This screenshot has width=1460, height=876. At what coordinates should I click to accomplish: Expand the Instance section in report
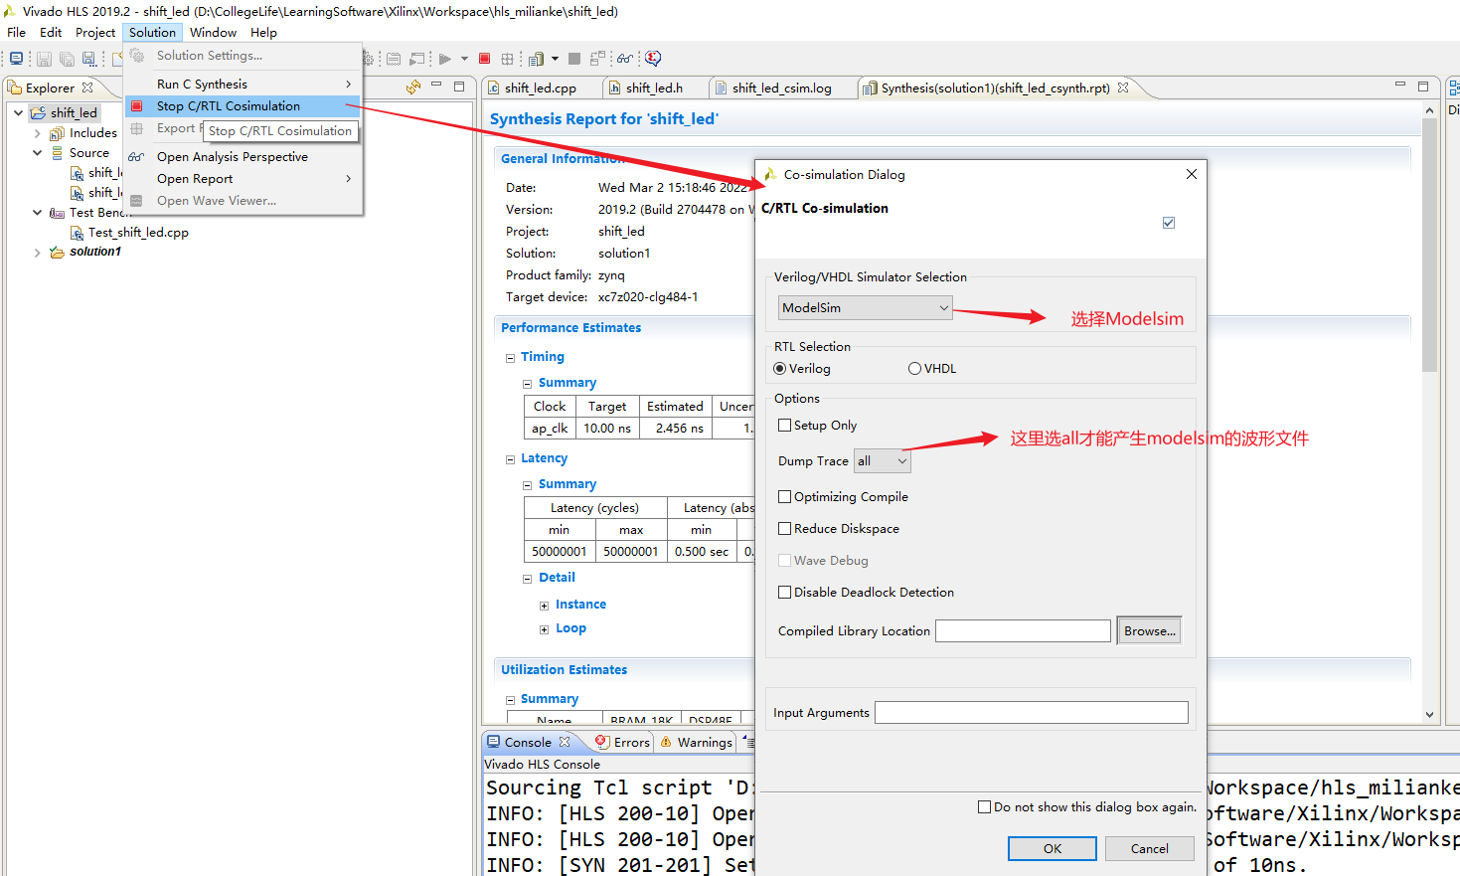click(x=544, y=606)
